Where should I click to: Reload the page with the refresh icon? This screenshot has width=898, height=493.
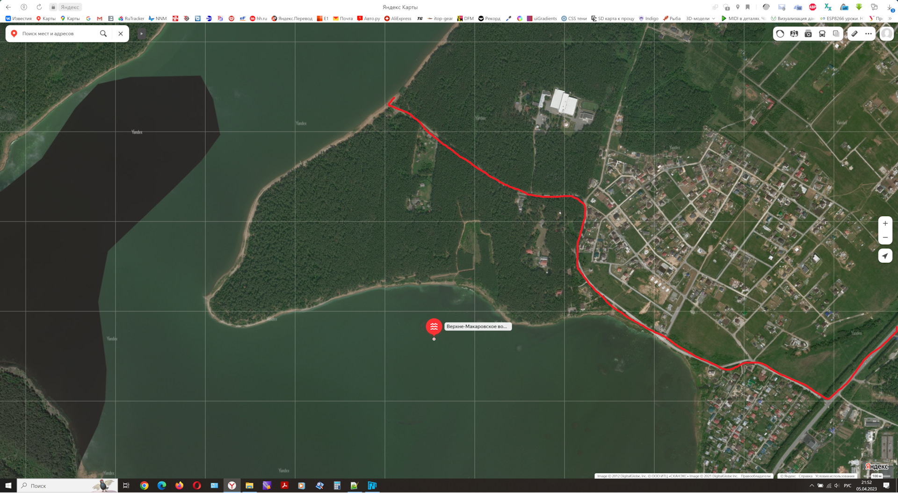(x=39, y=7)
